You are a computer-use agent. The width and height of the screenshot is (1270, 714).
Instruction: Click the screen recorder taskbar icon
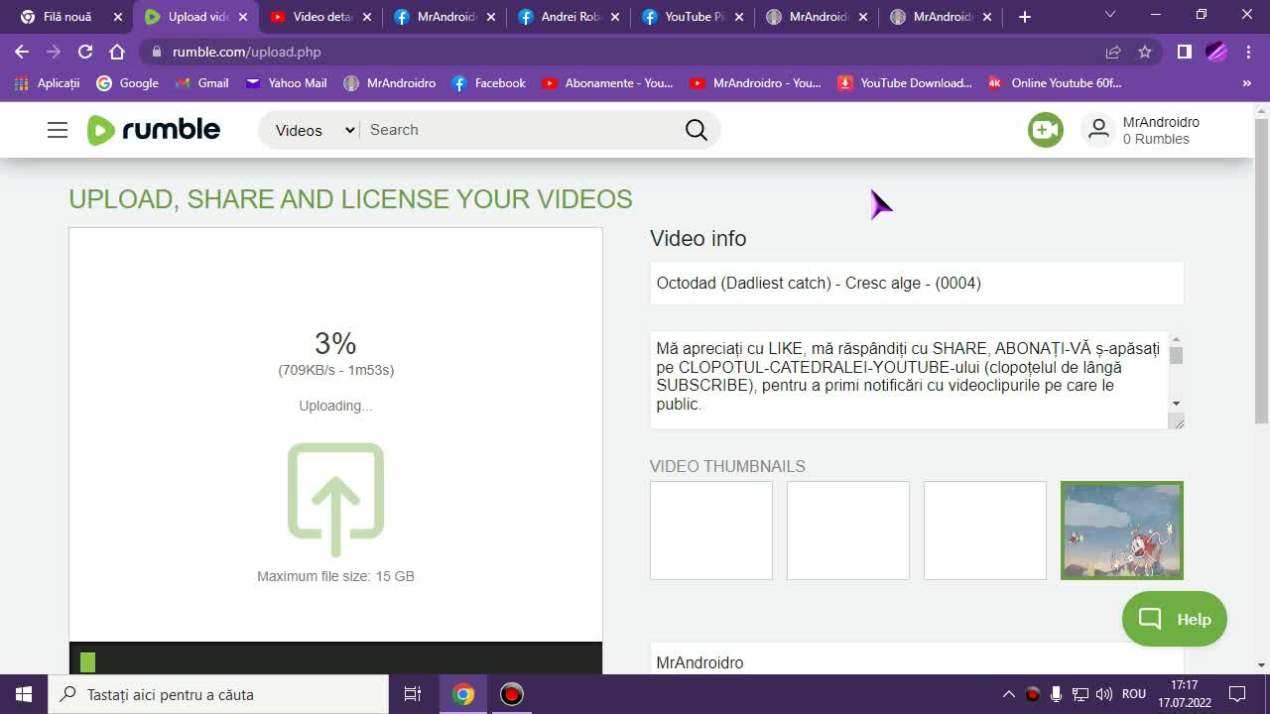[x=511, y=694]
